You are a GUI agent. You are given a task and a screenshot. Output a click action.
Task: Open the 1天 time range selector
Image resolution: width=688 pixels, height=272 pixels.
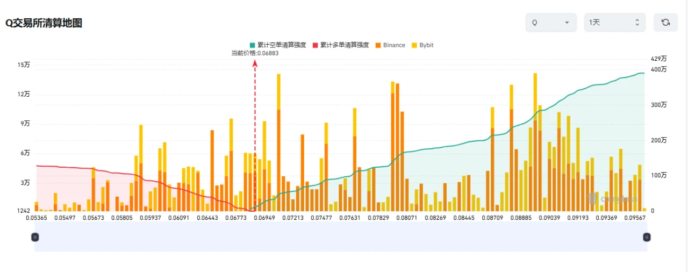pyautogui.click(x=615, y=23)
